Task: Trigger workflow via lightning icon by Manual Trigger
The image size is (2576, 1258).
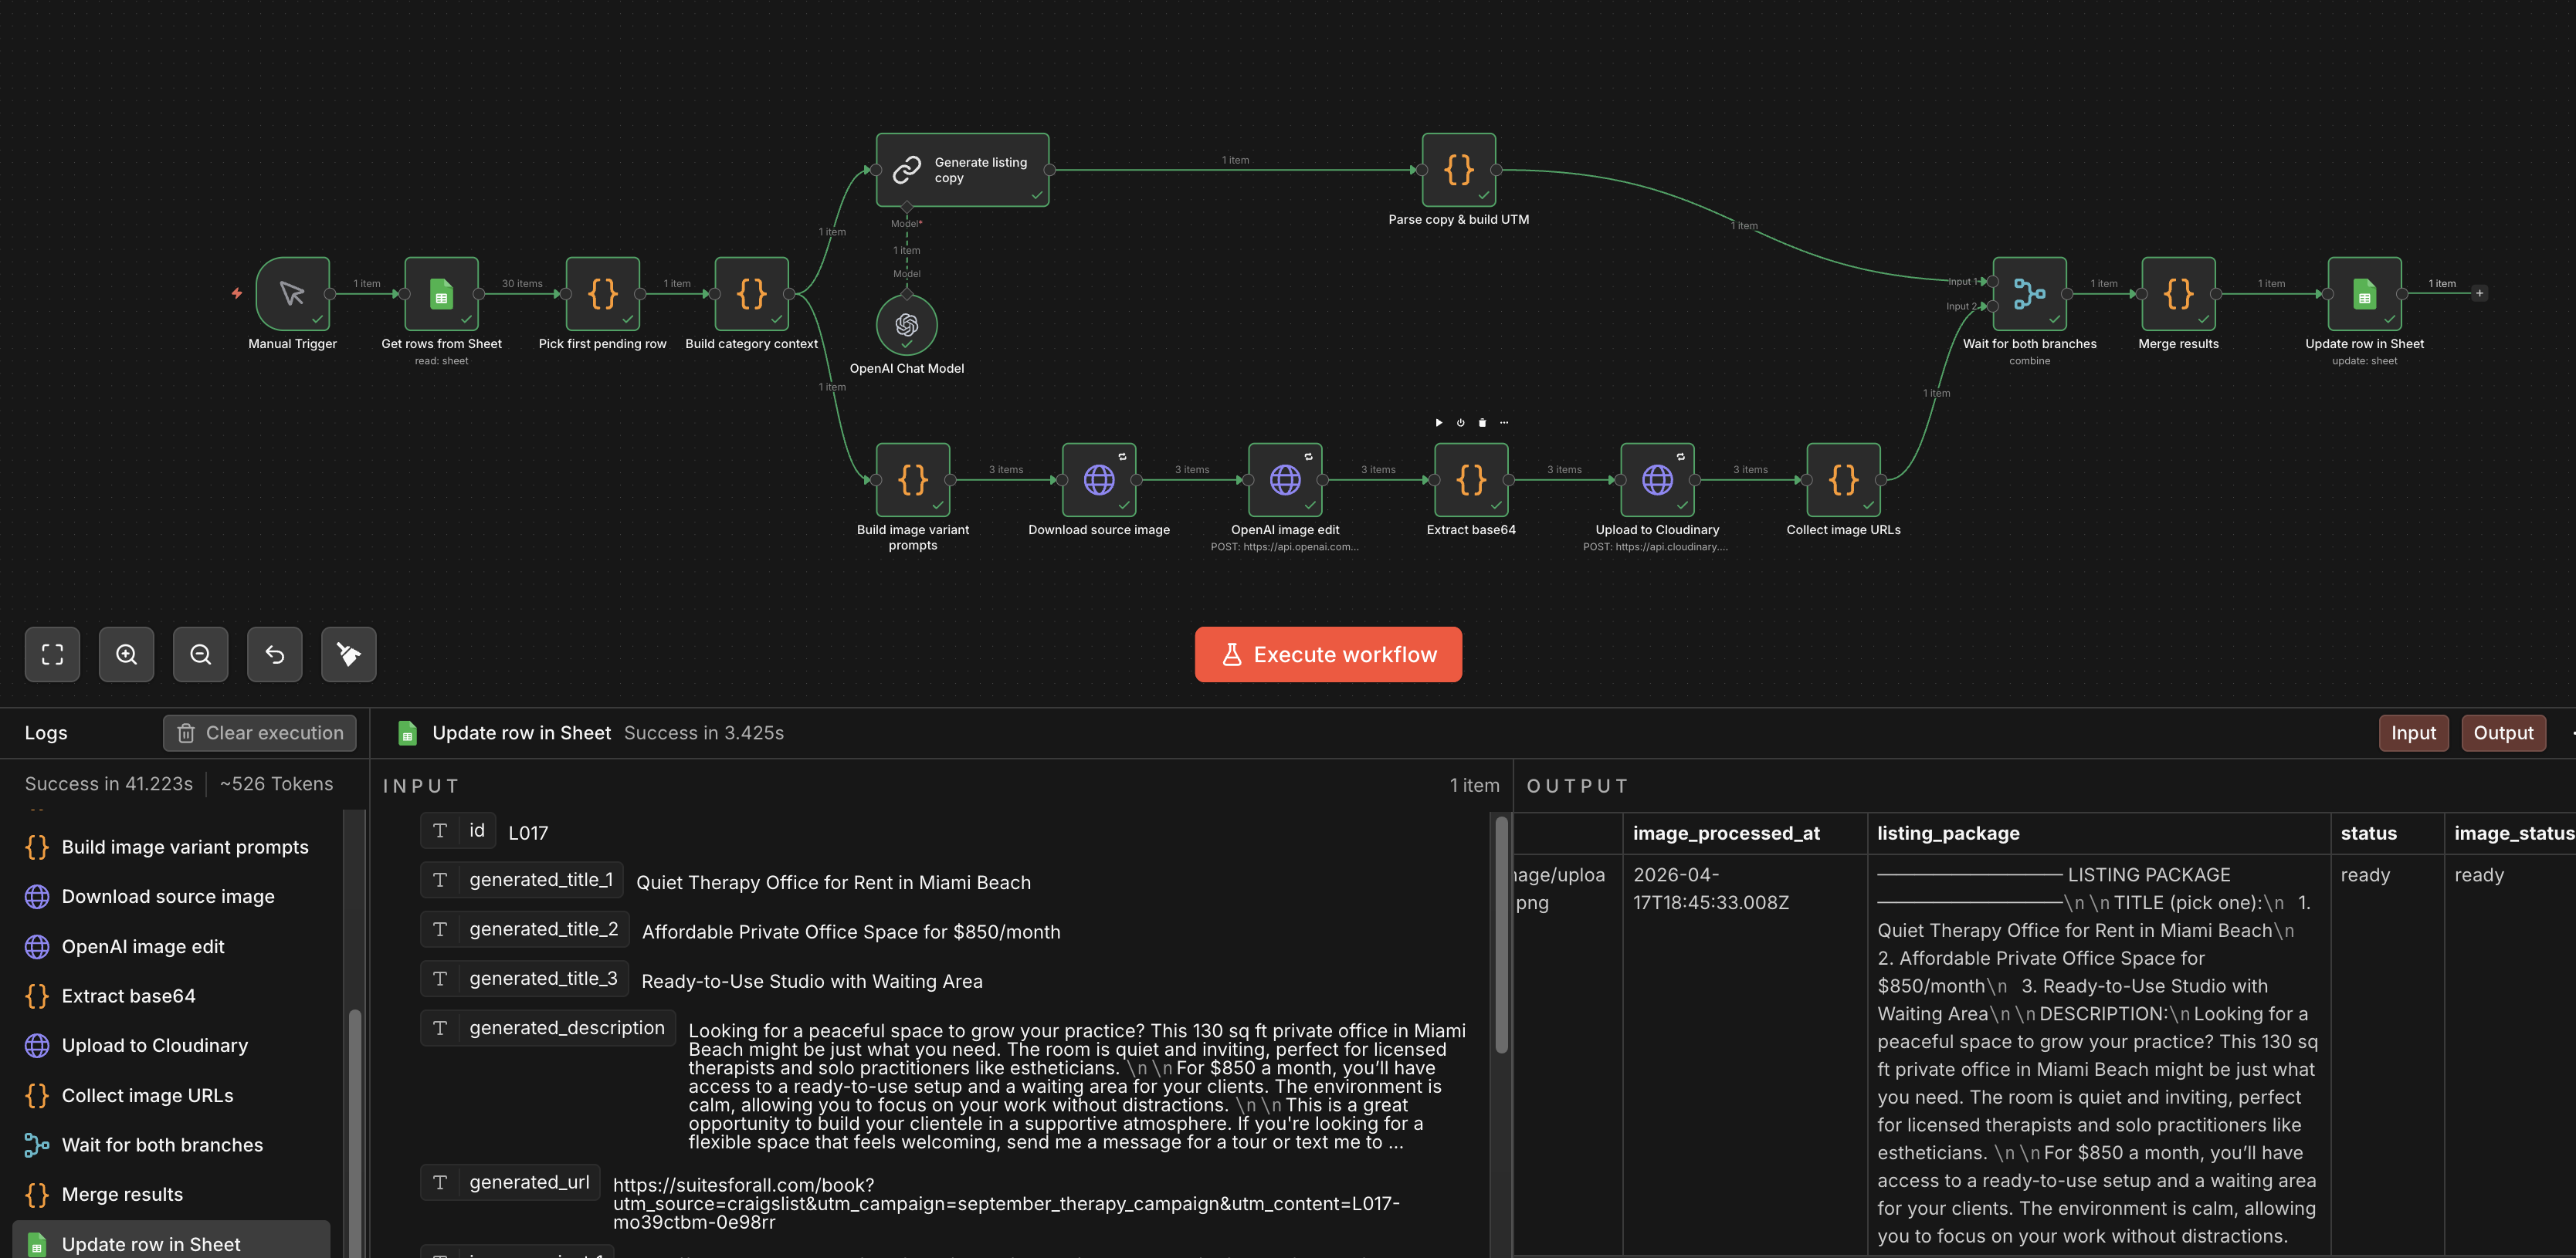Action: pyautogui.click(x=237, y=293)
